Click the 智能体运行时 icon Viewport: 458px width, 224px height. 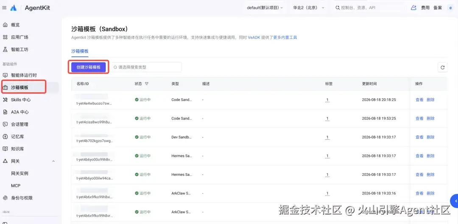5,75
